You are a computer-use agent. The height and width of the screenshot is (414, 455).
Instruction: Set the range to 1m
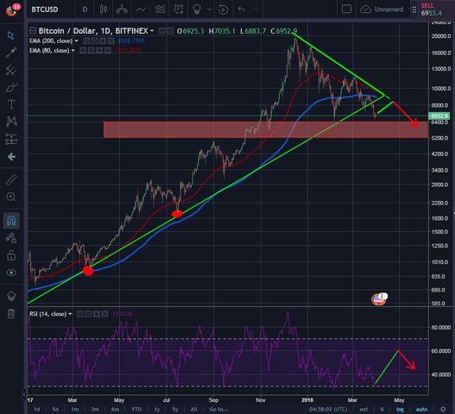click(75, 410)
